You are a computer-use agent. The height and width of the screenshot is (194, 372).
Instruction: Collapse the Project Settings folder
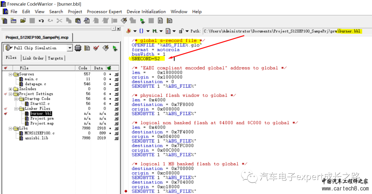coord(10,94)
